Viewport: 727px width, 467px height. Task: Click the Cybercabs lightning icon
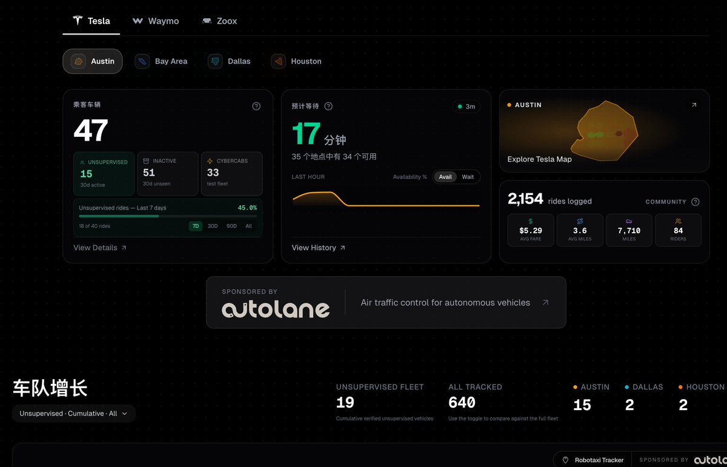(x=210, y=161)
